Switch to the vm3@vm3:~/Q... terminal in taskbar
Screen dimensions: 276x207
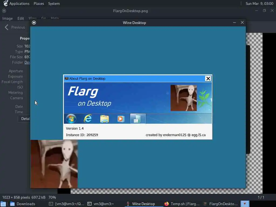click(67, 204)
